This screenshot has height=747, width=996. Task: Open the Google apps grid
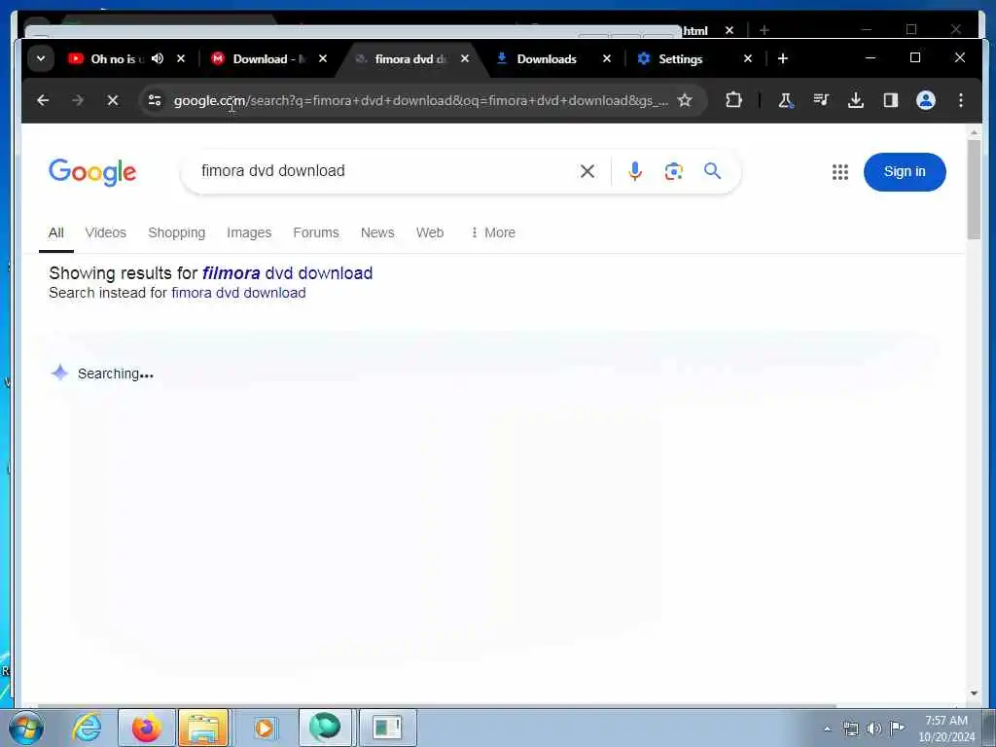839,172
